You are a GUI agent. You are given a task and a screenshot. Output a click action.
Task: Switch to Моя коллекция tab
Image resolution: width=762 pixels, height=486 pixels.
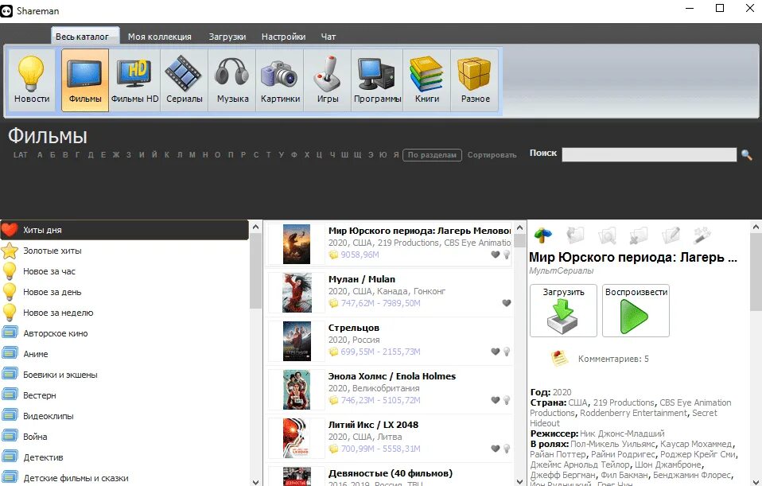tap(159, 37)
